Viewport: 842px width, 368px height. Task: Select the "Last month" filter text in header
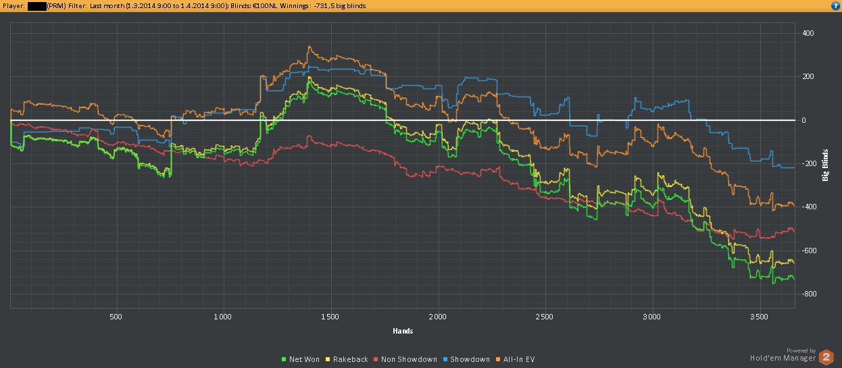[107, 5]
